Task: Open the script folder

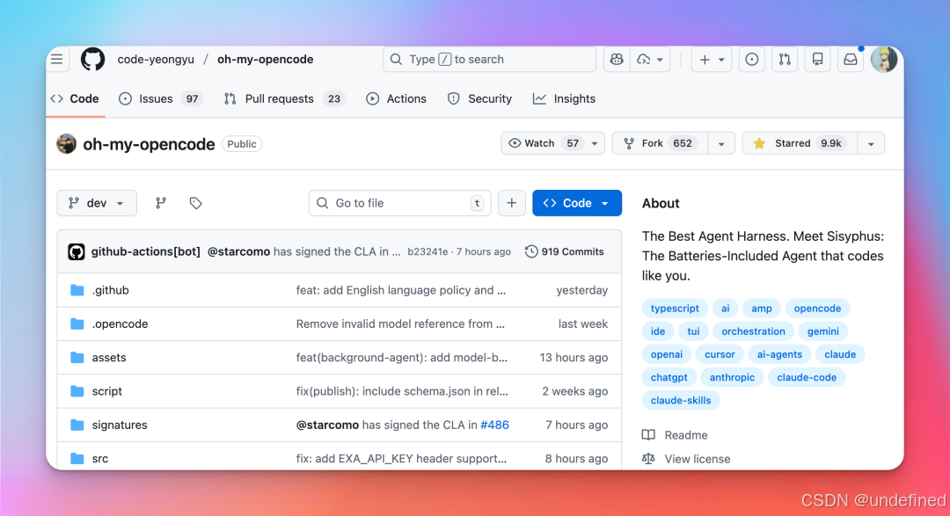Action: (x=107, y=391)
